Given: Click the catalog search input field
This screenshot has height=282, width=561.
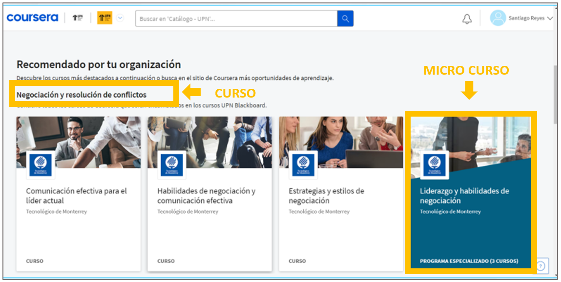Looking at the screenshot, I should [x=236, y=19].
